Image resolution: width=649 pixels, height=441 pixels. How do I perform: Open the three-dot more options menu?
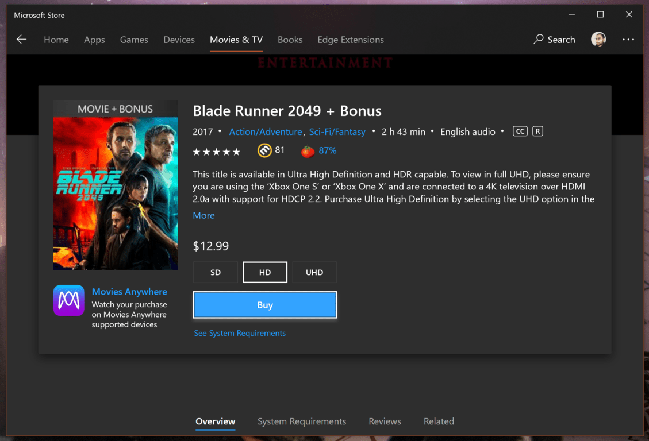click(x=628, y=40)
